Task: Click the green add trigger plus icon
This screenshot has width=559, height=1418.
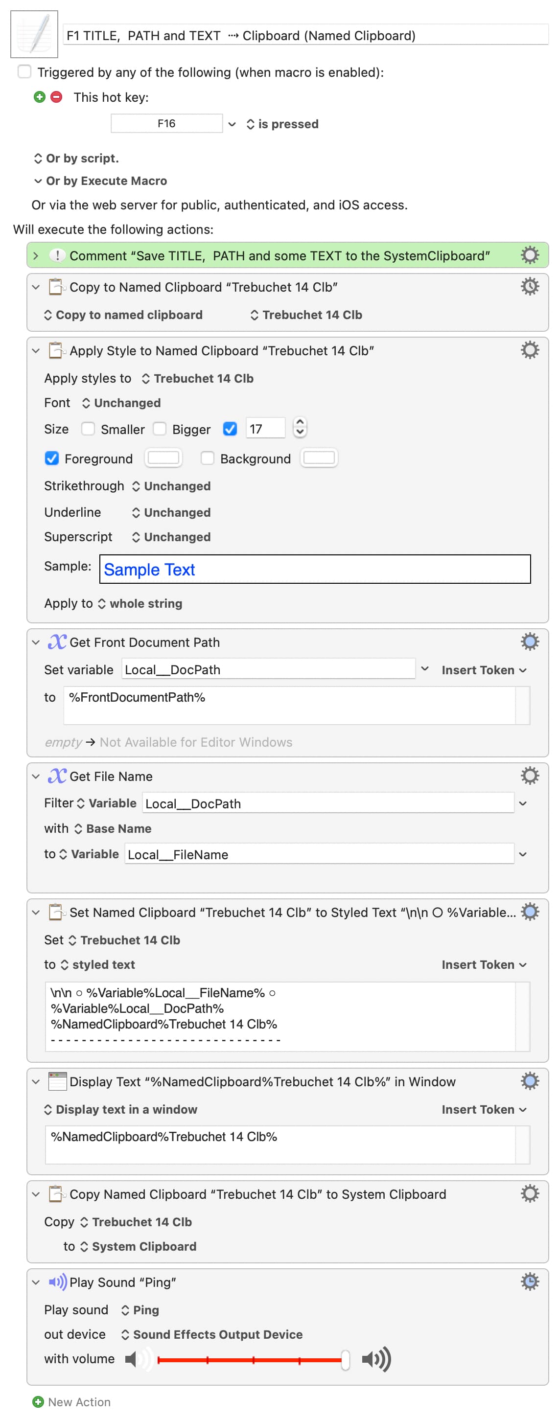Action: tap(39, 97)
